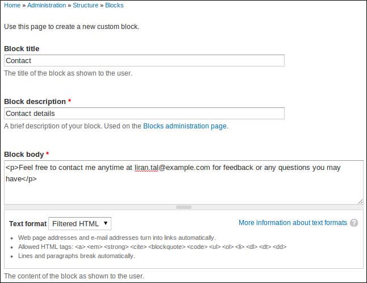Click the Blocks breadcrumb link

[114, 5]
